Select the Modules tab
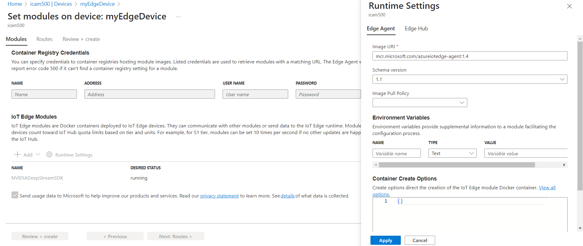This screenshot has width=583, height=246. point(16,39)
